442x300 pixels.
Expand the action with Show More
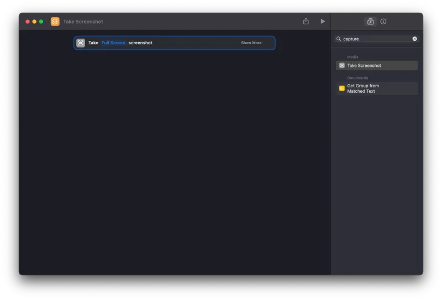[251, 43]
